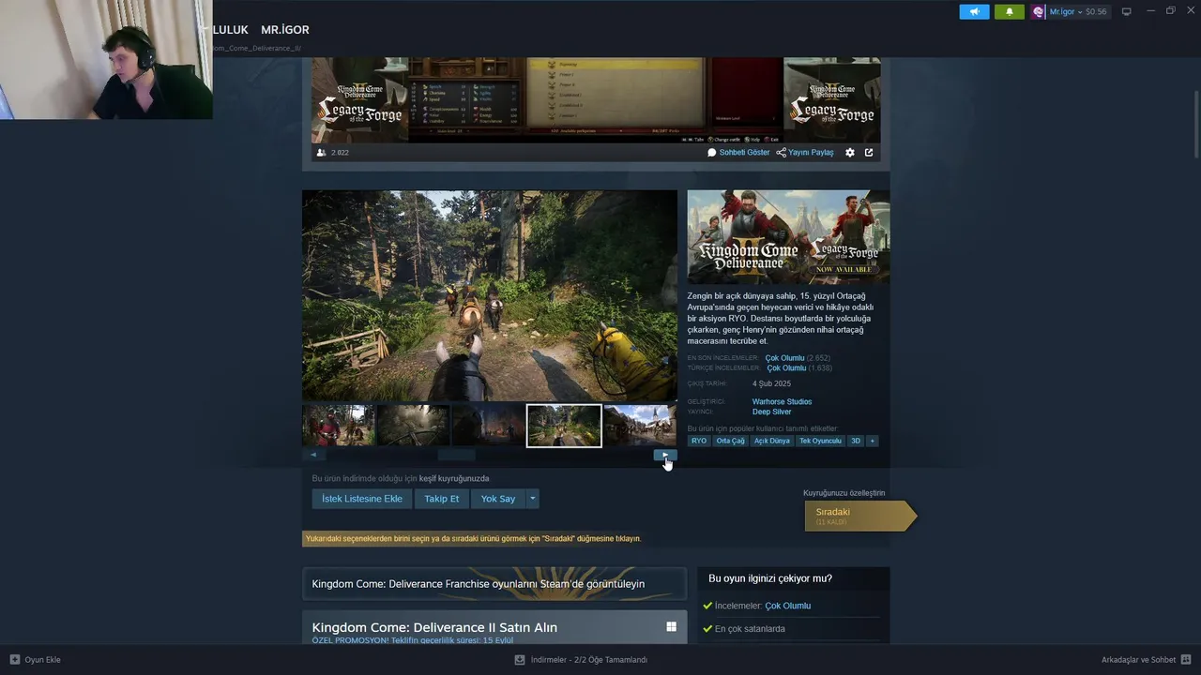Click İstek Listesine Ekle button

tap(362, 499)
